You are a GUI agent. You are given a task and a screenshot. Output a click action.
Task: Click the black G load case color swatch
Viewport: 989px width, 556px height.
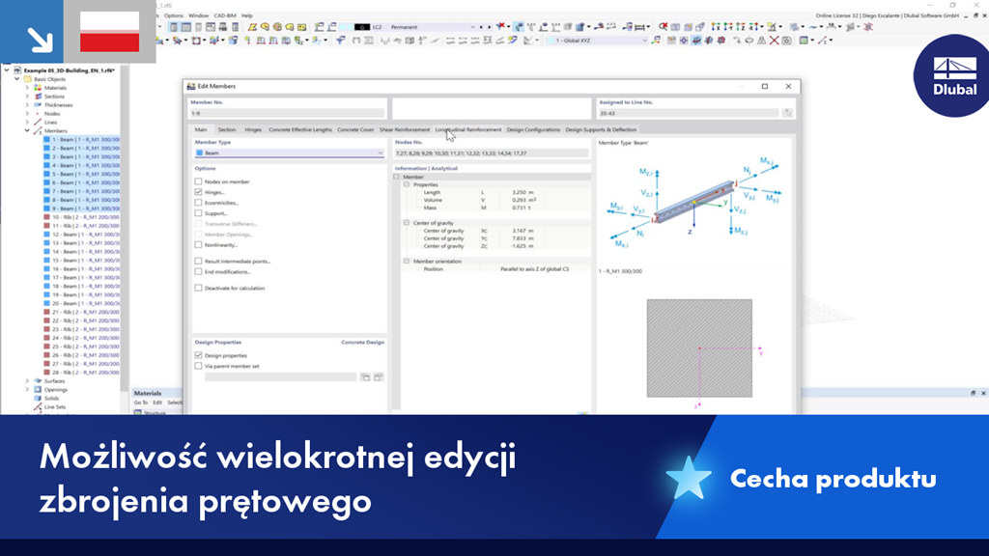[361, 27]
